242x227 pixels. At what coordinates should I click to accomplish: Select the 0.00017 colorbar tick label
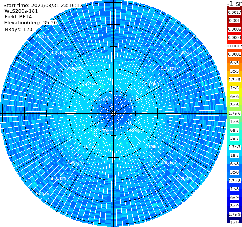point(235,46)
